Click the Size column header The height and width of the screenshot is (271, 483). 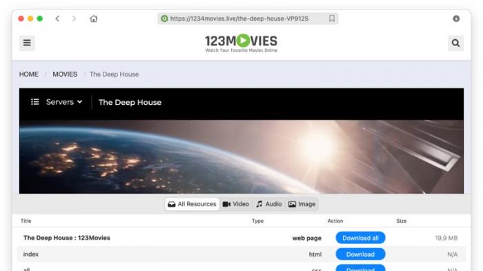pyautogui.click(x=402, y=221)
